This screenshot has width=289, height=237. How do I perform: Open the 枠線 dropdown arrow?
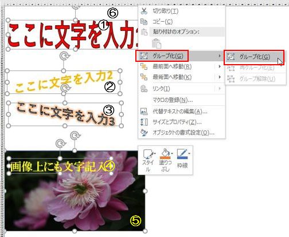(x=189, y=153)
